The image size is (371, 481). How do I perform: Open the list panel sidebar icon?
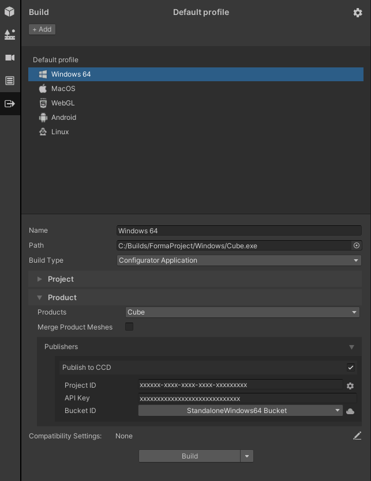click(10, 81)
